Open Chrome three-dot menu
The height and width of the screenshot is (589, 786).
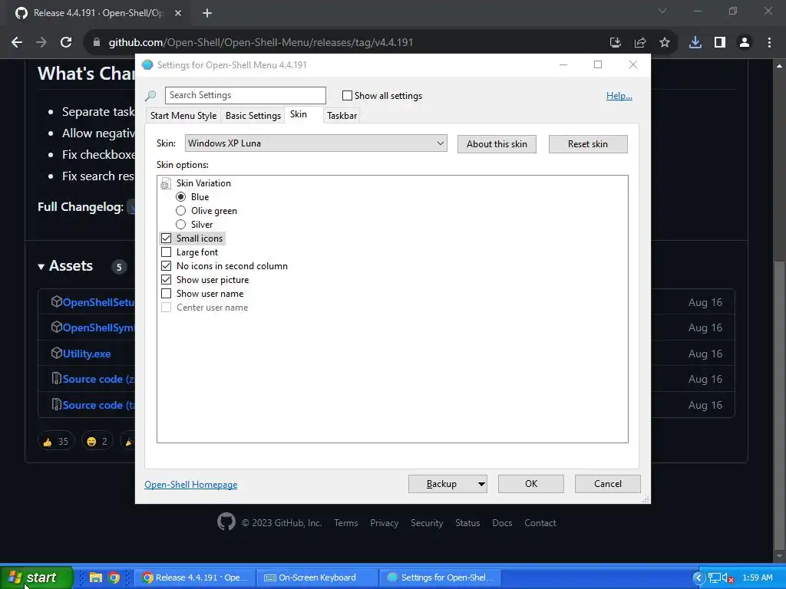[769, 43]
